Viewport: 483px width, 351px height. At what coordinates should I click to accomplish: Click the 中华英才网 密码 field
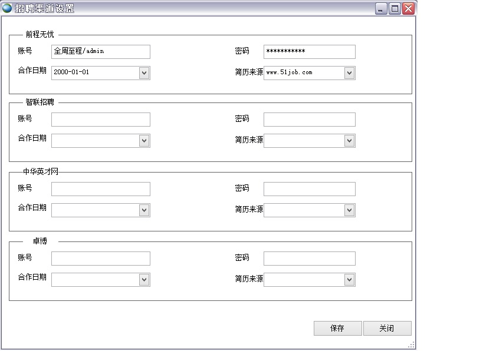[x=309, y=189]
